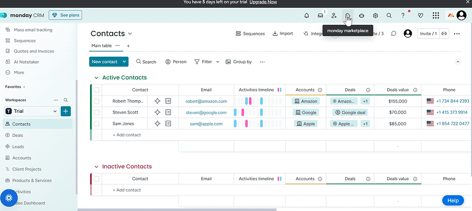Open the board discussion chat icon
The image size is (472, 211).
(393, 34)
